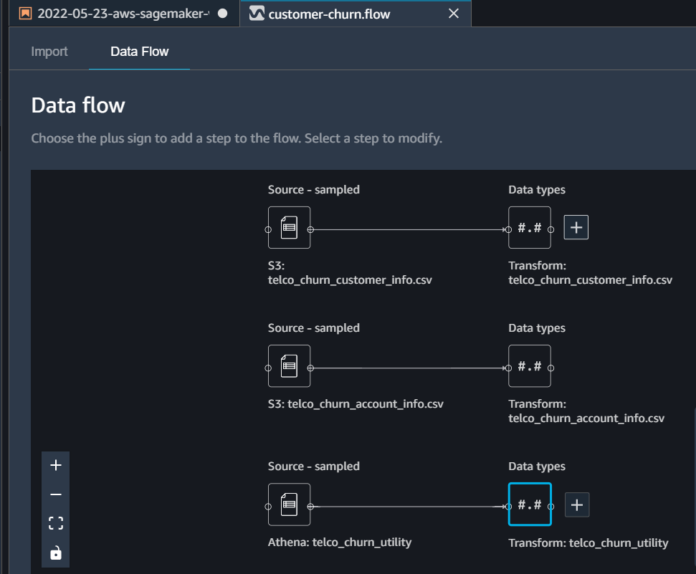Open the 2022-05-23-aws-sagemaker notebook tab
This screenshot has width=696, height=574.
coord(123,14)
